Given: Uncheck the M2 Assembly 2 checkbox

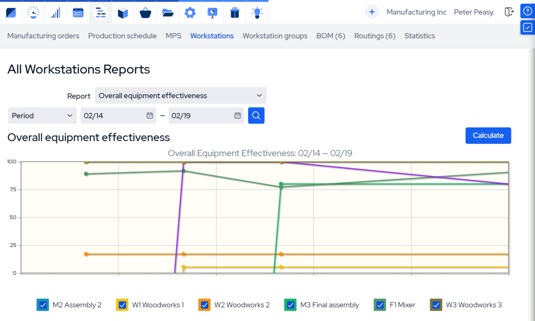Looking at the screenshot, I should click(x=43, y=305).
